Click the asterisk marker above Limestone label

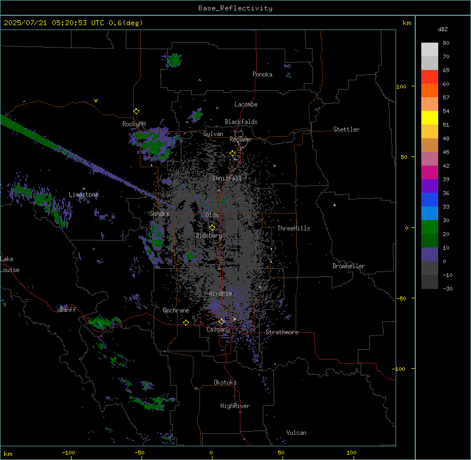84,189
